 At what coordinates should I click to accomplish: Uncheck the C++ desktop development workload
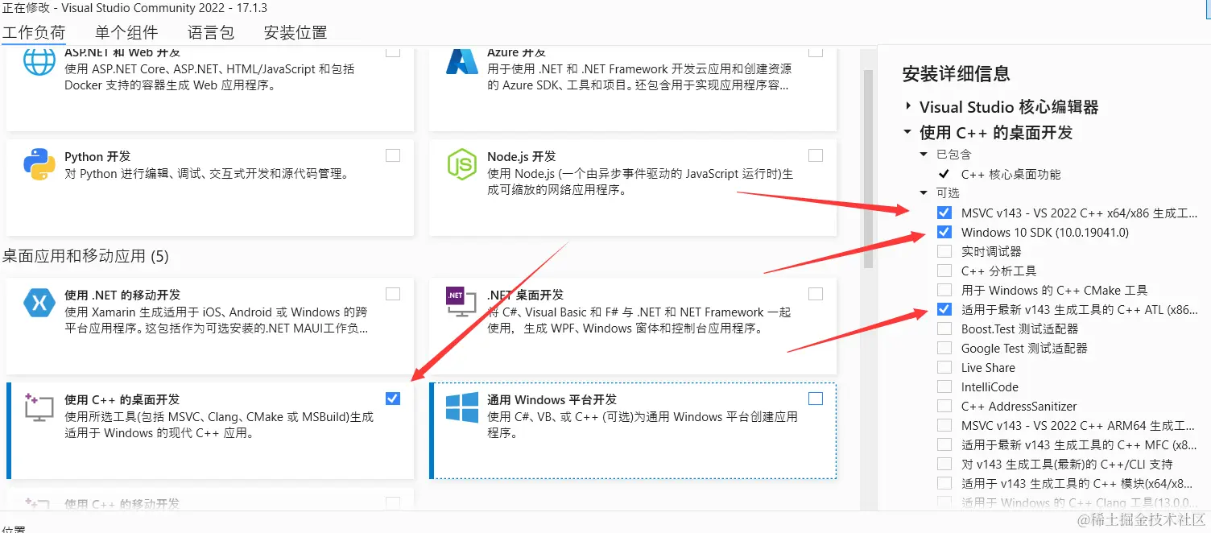coord(393,399)
